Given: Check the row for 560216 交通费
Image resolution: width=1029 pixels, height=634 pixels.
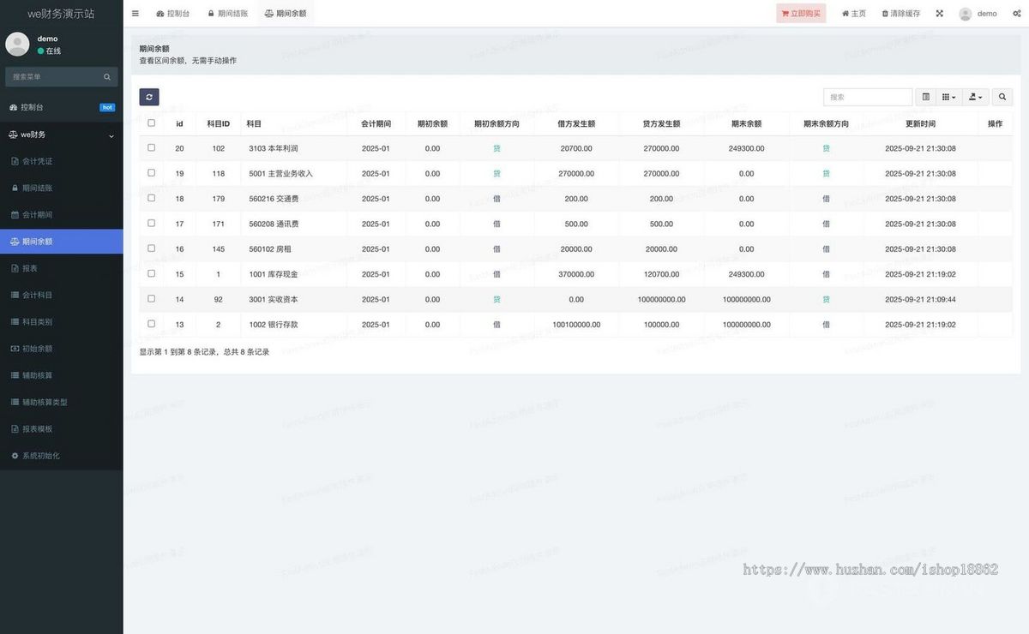Looking at the screenshot, I should [x=152, y=198].
